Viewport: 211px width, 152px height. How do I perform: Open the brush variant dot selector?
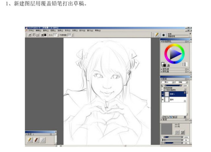click(x=164, y=35)
